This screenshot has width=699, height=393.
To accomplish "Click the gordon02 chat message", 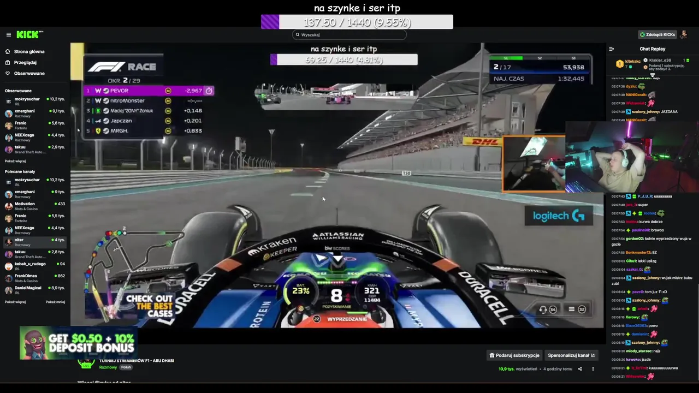I will coord(651,241).
